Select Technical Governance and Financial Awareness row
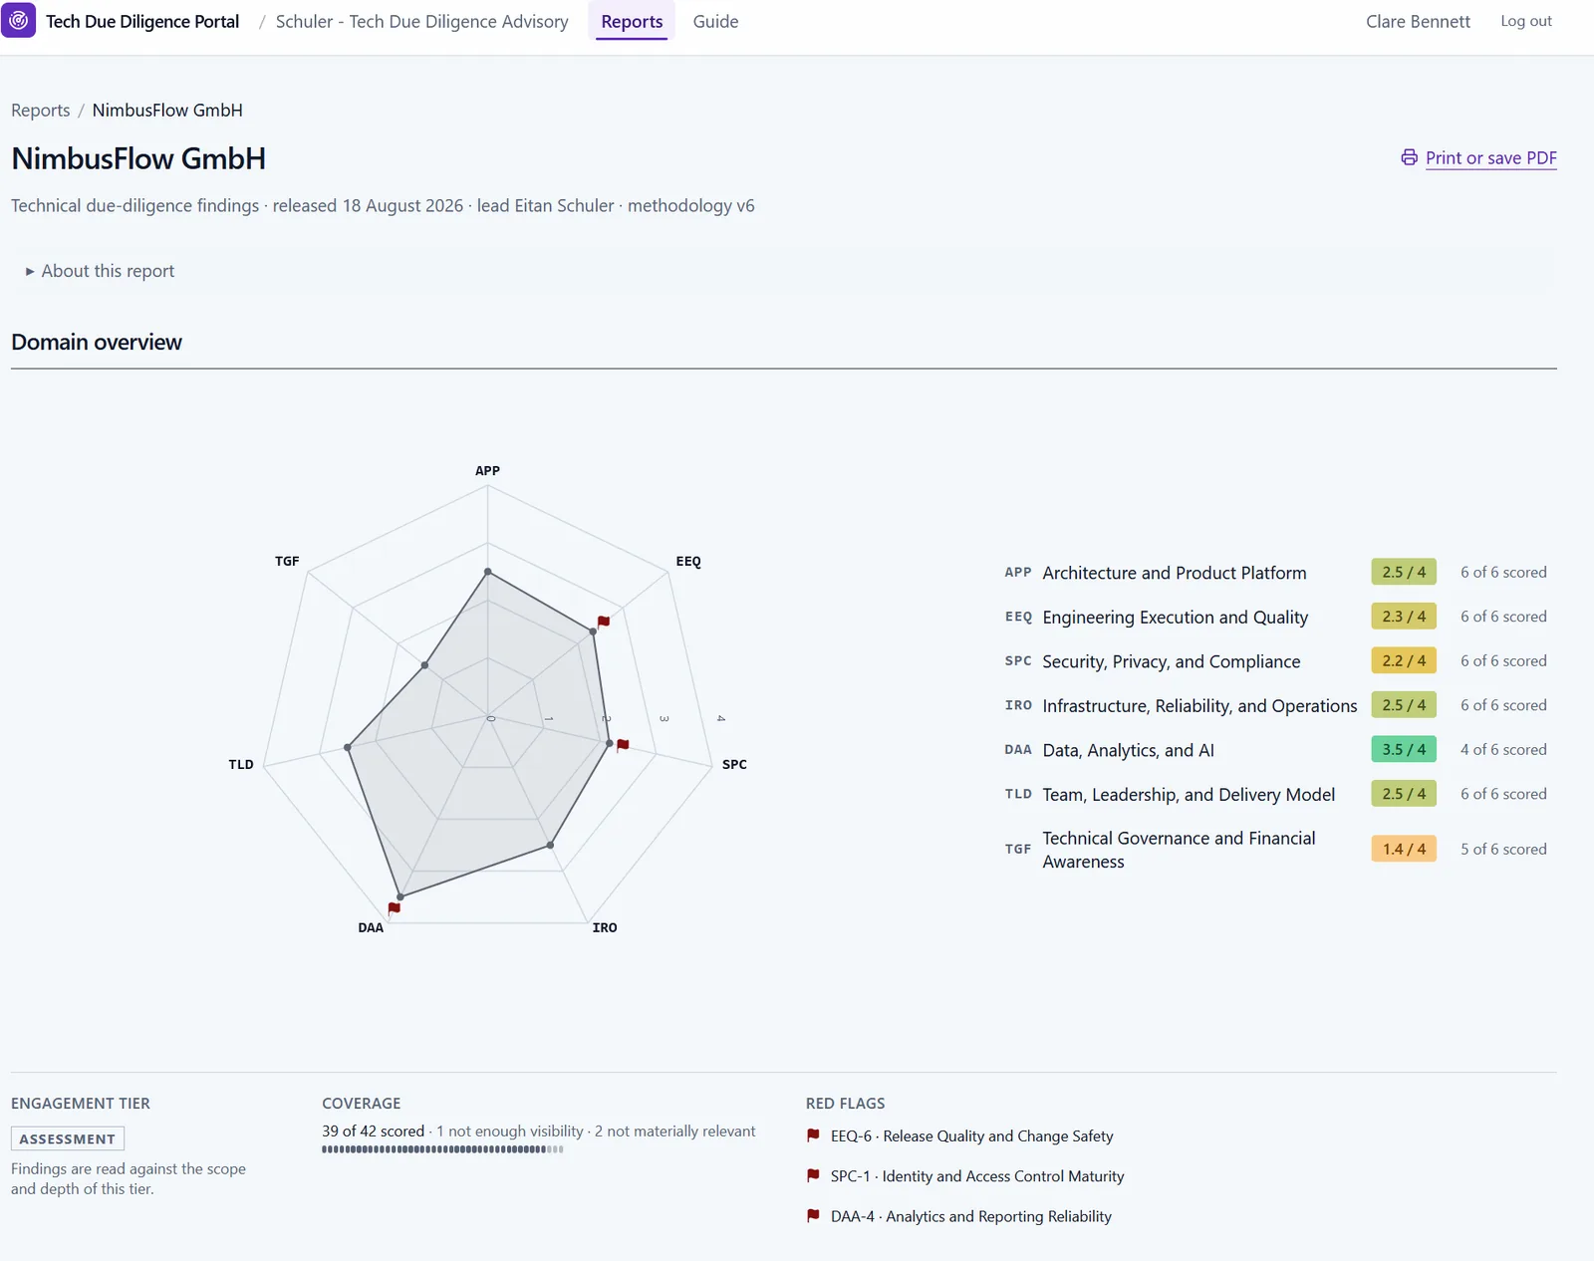Image resolution: width=1594 pixels, height=1261 pixels. 1275,850
